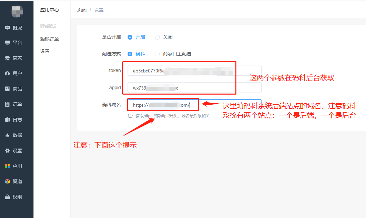Screen dimensions: 366x218
Task: Click the 设置 gear icon in sidebar
Action: point(7,151)
